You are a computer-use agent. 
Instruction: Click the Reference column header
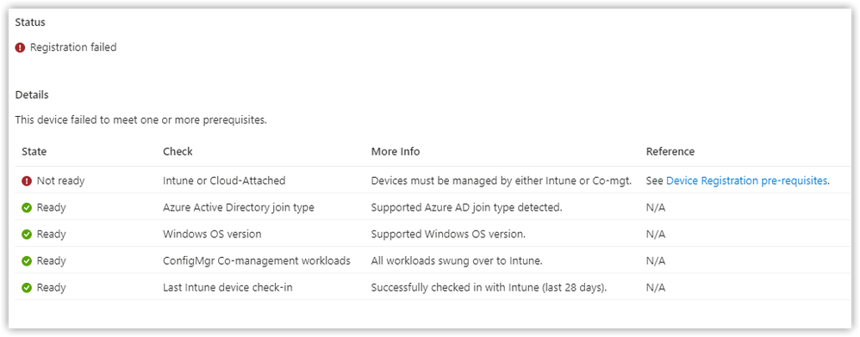(670, 151)
